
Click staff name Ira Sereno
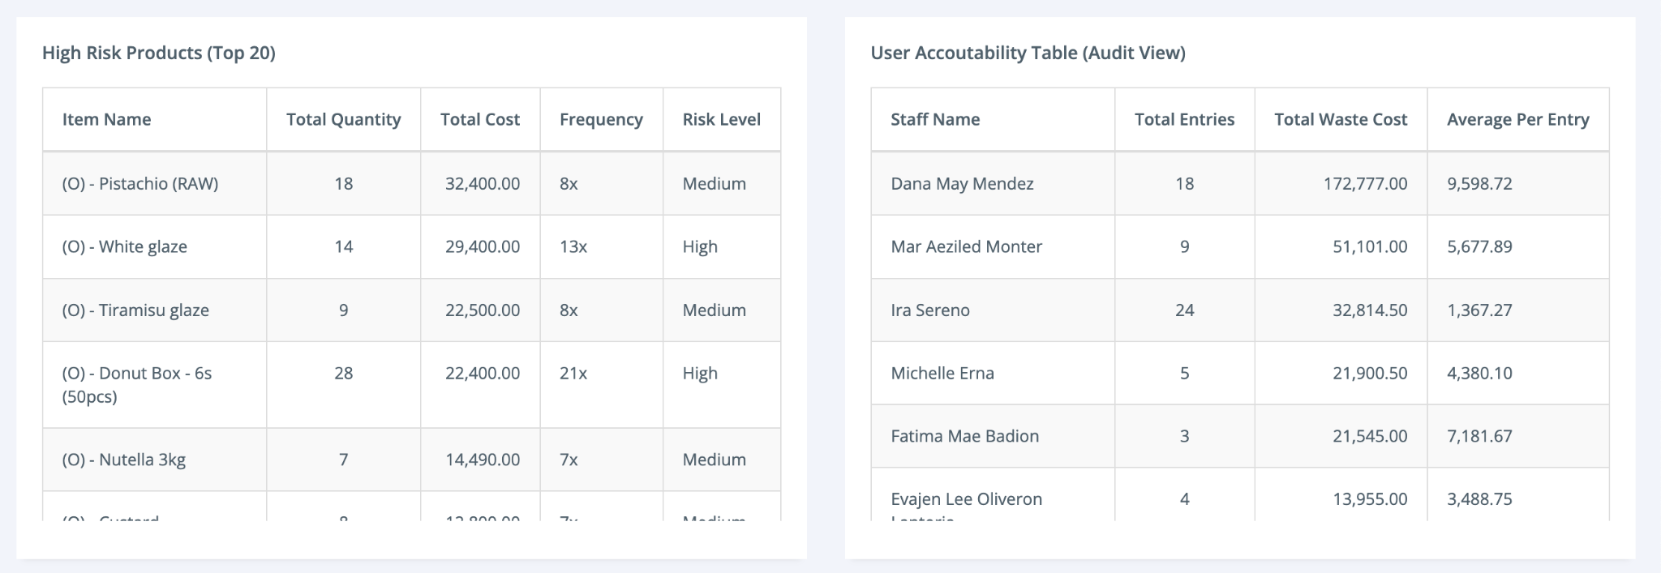coord(929,310)
